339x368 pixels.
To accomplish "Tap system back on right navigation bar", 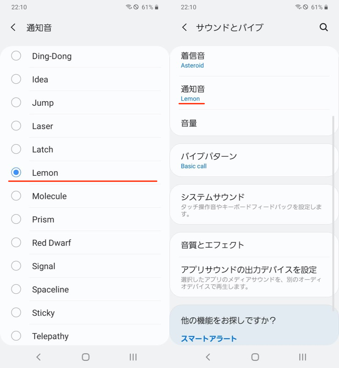I will (x=208, y=357).
